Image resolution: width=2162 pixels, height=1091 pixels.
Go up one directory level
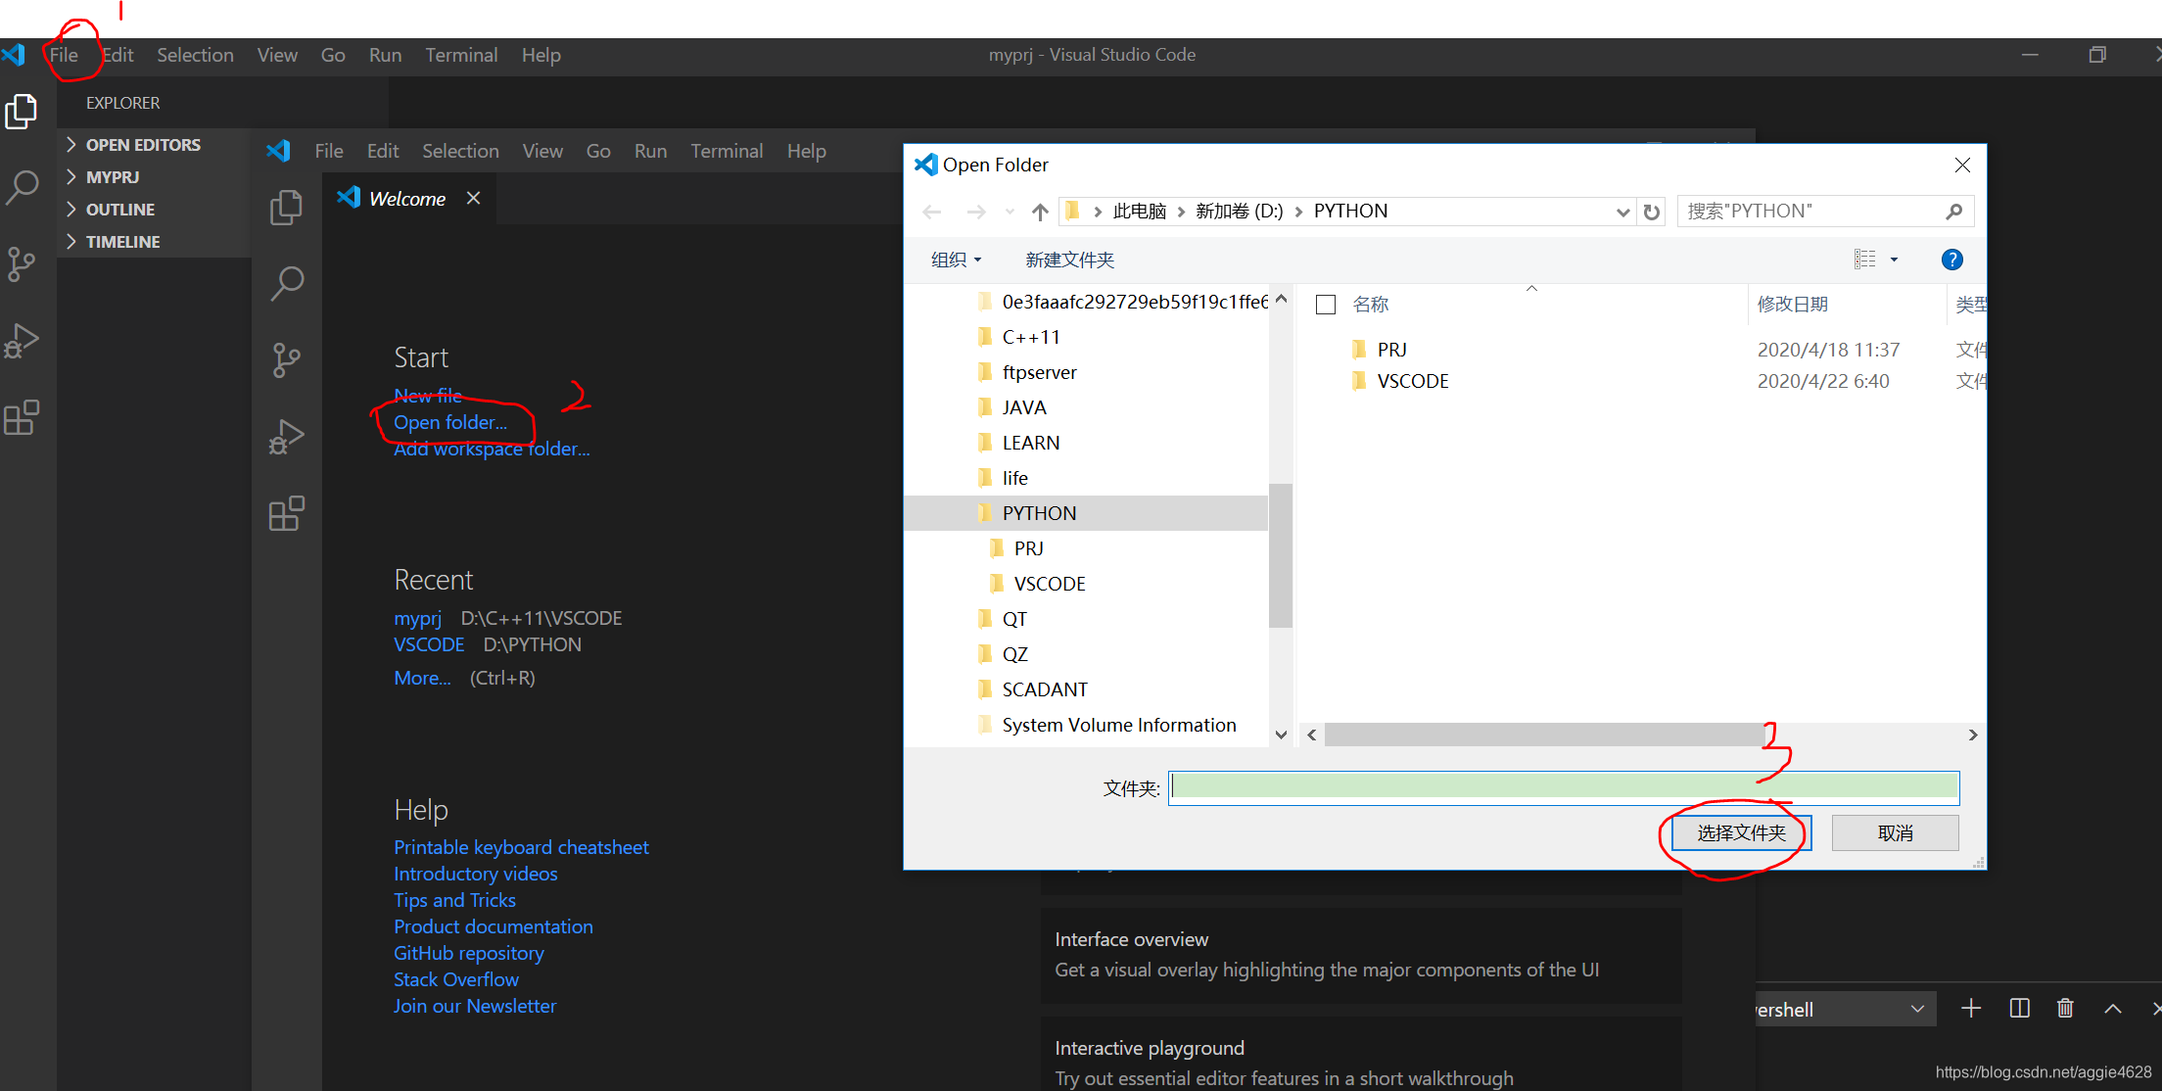pos(1040,212)
